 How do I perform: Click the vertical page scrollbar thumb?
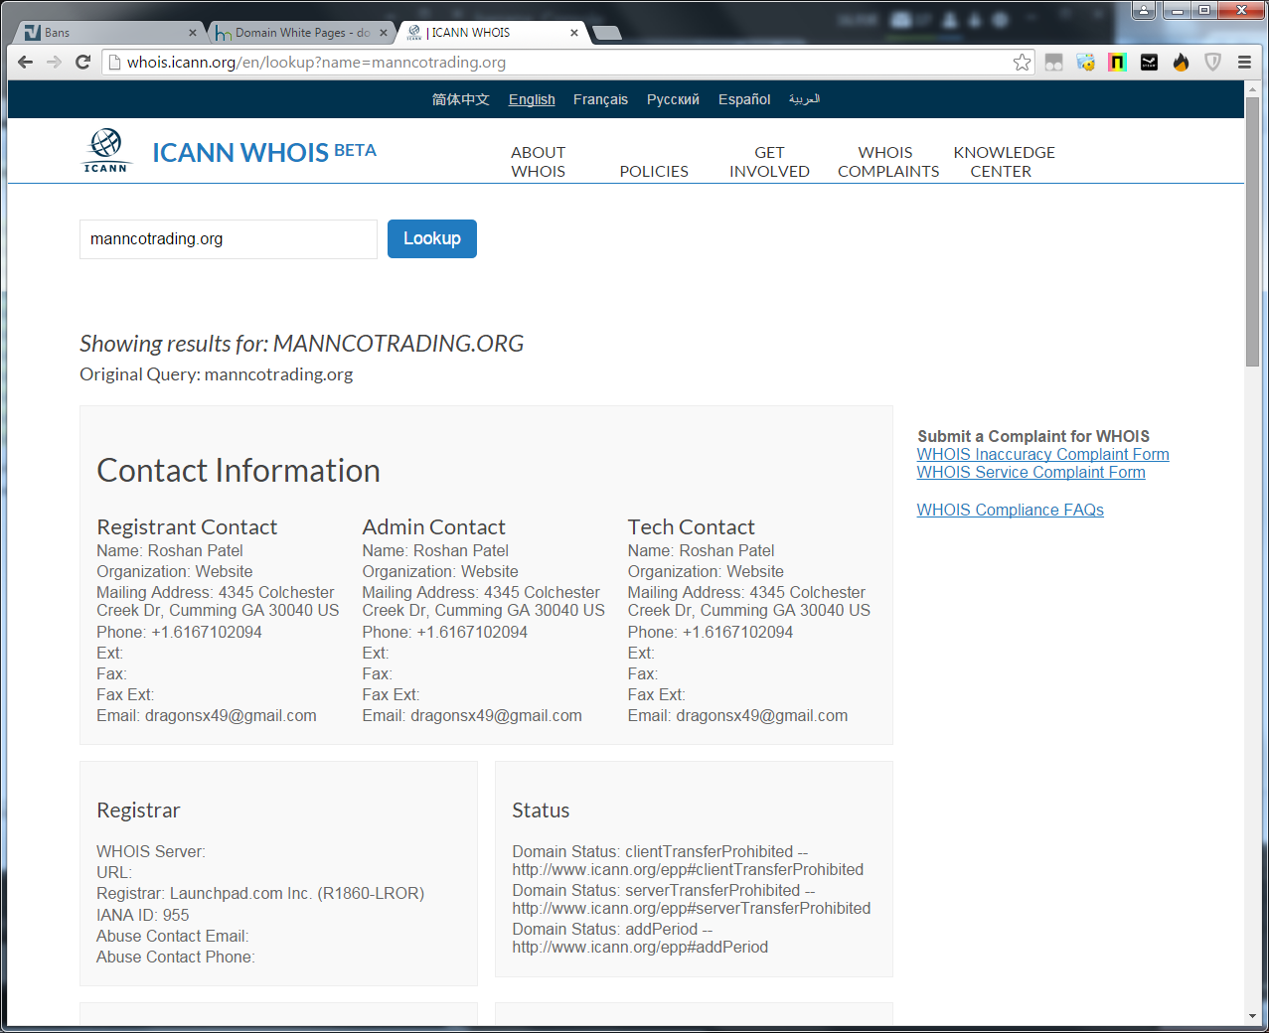(1252, 238)
